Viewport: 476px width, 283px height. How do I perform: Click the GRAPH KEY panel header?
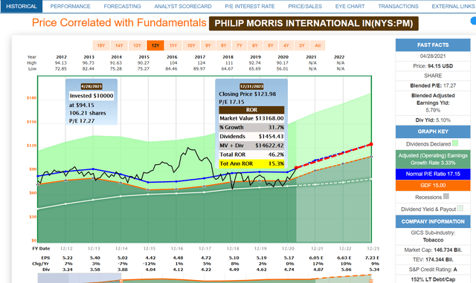point(433,131)
